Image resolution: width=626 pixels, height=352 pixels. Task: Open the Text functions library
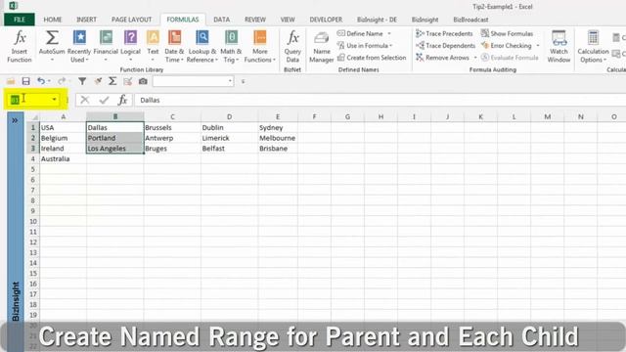(153, 46)
